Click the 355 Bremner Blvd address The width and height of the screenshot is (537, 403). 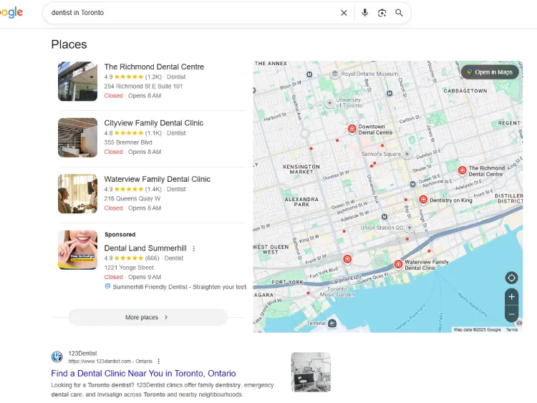(x=128, y=142)
